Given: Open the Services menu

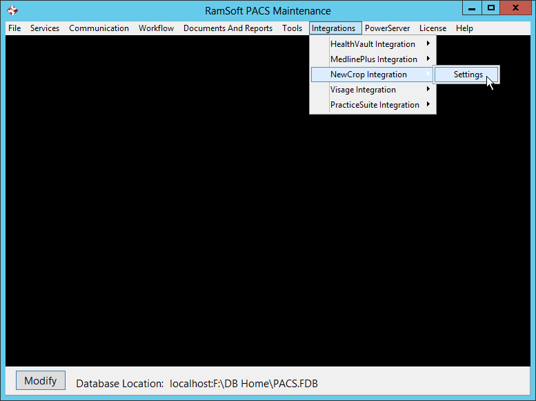Looking at the screenshot, I should 45,28.
